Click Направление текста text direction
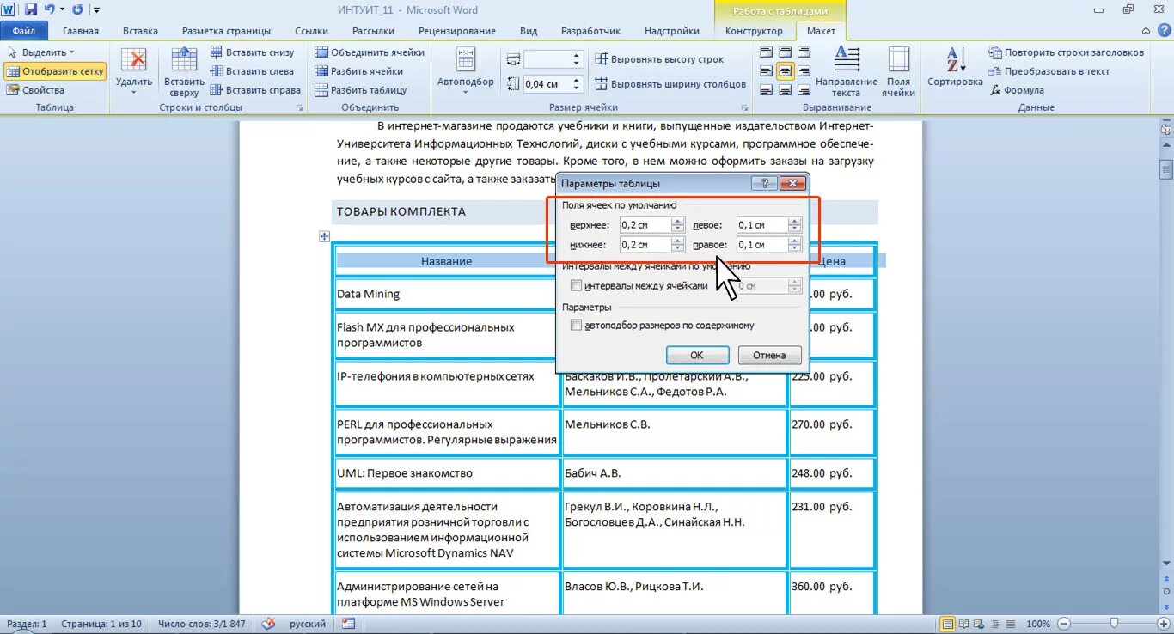Screen dimensions: 1174x634 pyautogui.click(x=847, y=71)
